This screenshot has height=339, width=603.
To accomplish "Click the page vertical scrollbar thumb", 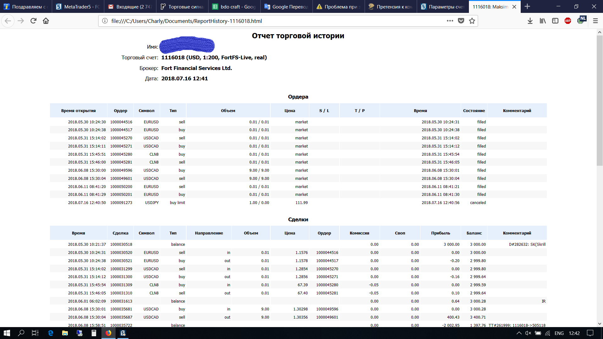I will point(600,100).
